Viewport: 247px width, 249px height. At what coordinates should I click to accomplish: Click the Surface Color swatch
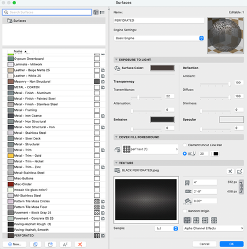pyautogui.click(x=162, y=68)
